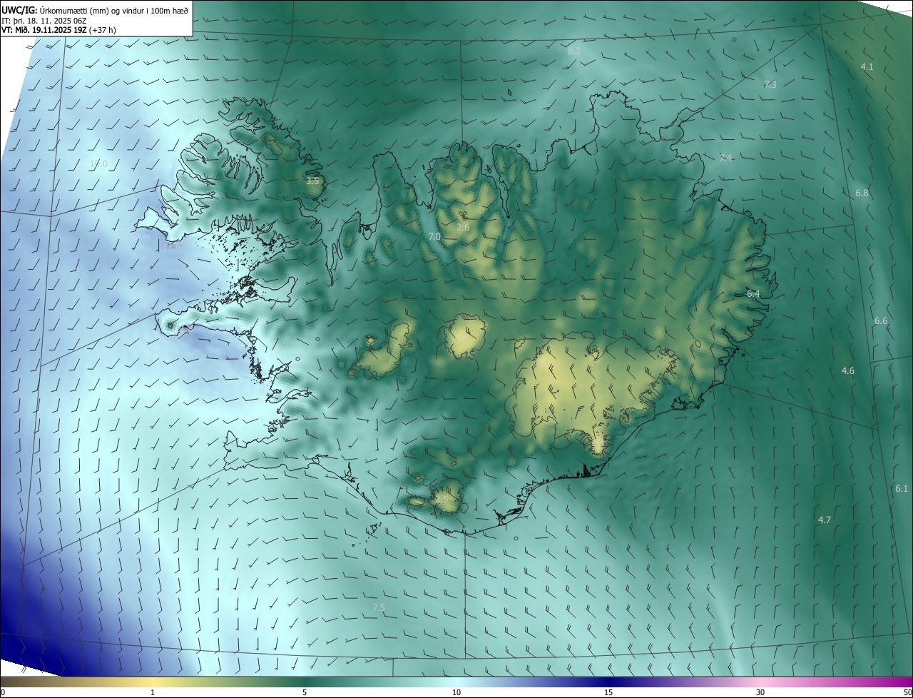Click the '50' label on the colour scale
The height and width of the screenshot is (698, 913).
click(907, 693)
